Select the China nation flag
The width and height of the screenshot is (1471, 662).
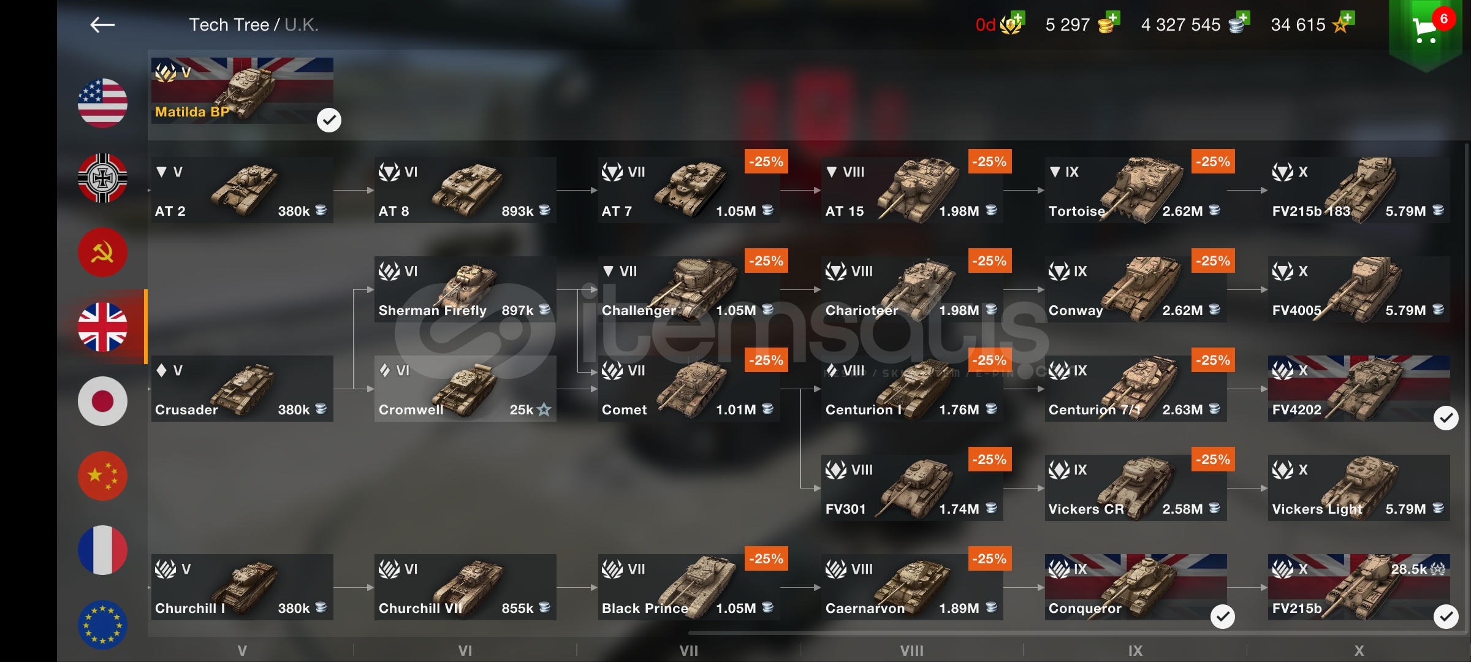pyautogui.click(x=102, y=476)
